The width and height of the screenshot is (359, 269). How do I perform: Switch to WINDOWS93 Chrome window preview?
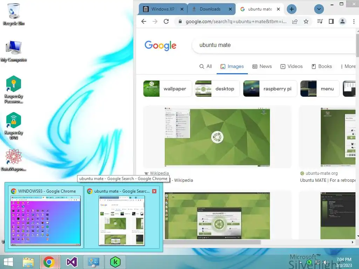click(46, 217)
